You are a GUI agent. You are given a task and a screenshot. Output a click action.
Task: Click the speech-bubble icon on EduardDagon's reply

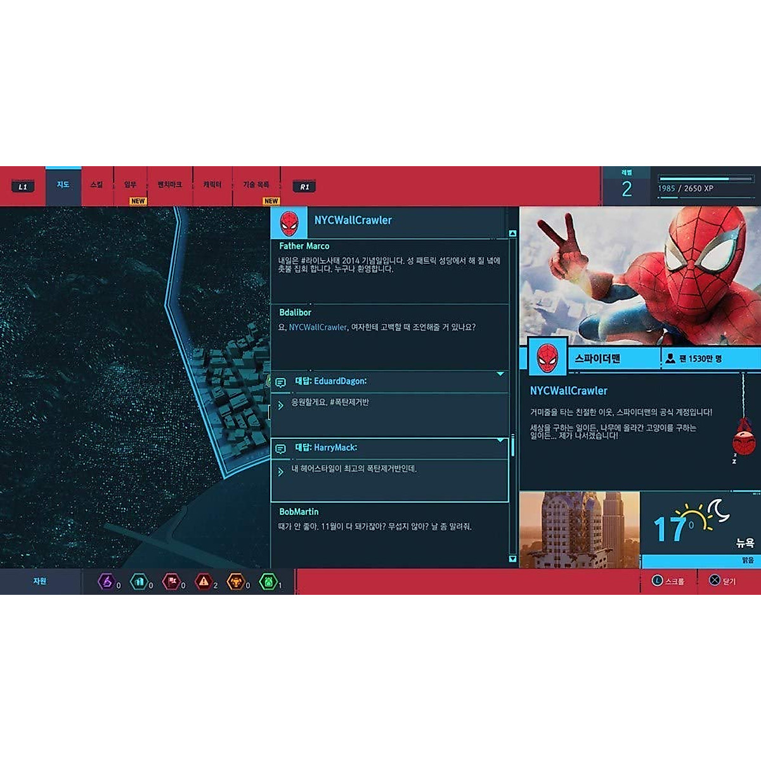[x=280, y=382]
